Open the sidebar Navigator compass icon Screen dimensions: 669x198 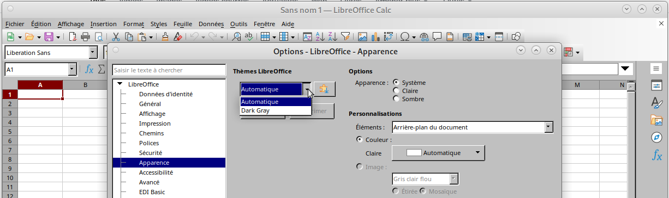(656, 138)
